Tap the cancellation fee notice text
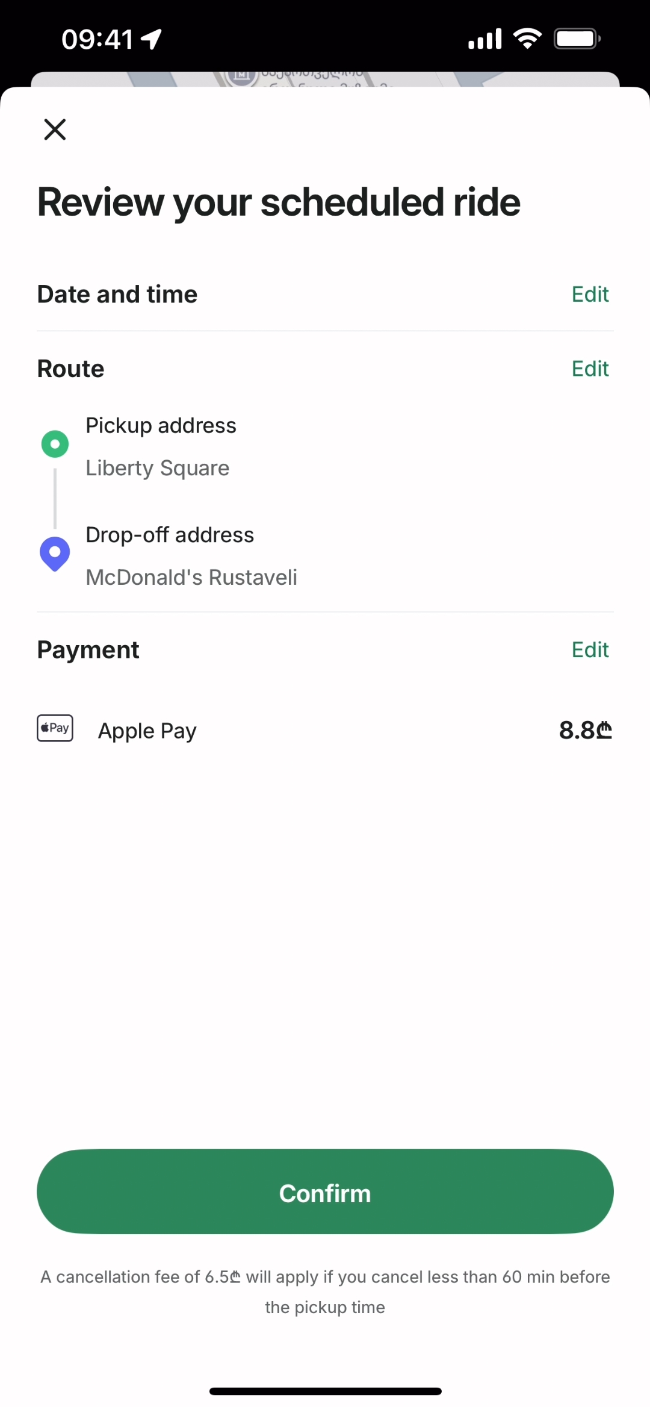The height and width of the screenshot is (1407, 650). pos(325,1291)
